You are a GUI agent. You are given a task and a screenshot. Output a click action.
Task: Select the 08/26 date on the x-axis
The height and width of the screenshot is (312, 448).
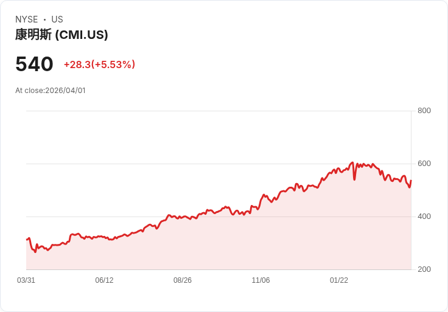pos(183,280)
